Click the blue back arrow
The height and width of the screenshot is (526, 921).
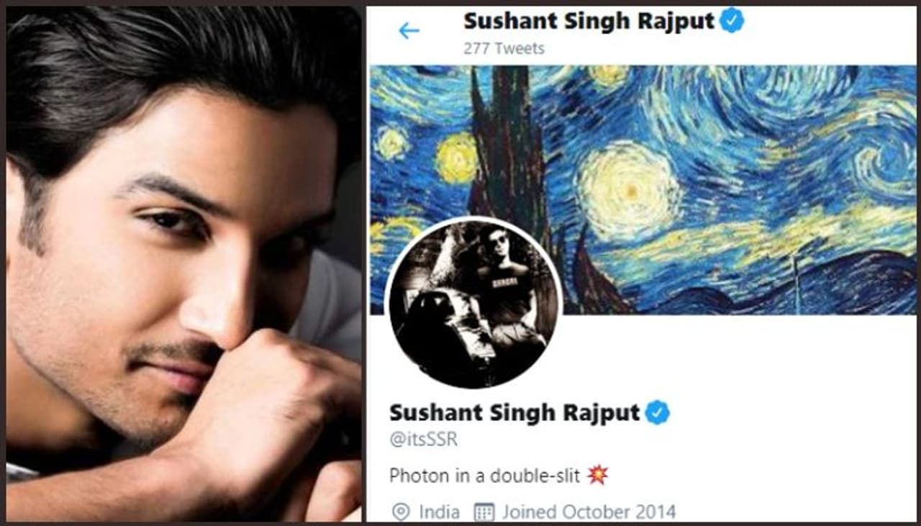pyautogui.click(x=409, y=30)
